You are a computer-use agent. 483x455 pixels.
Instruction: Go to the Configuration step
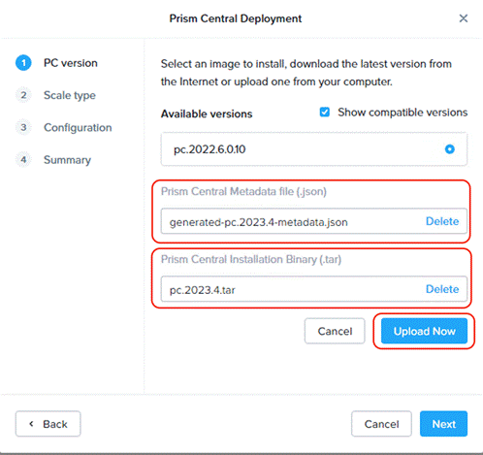point(78,128)
